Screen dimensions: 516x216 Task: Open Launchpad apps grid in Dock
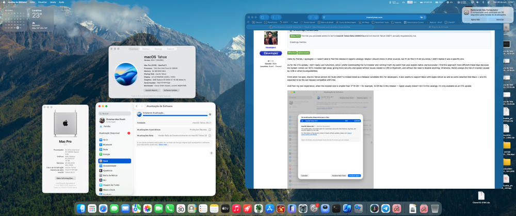point(92,208)
